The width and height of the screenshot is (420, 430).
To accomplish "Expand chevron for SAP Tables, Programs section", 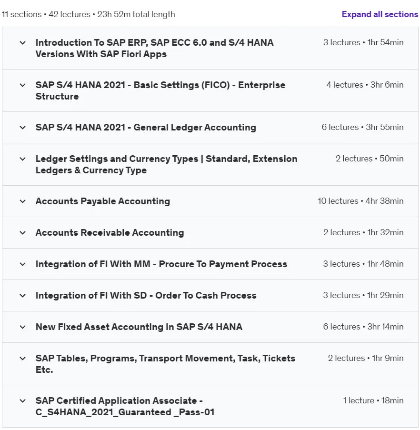I will pyautogui.click(x=23, y=359).
